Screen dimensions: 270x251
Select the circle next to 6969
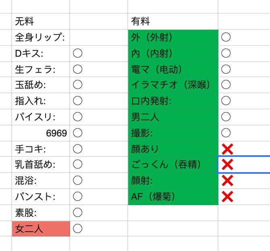coord(78,133)
